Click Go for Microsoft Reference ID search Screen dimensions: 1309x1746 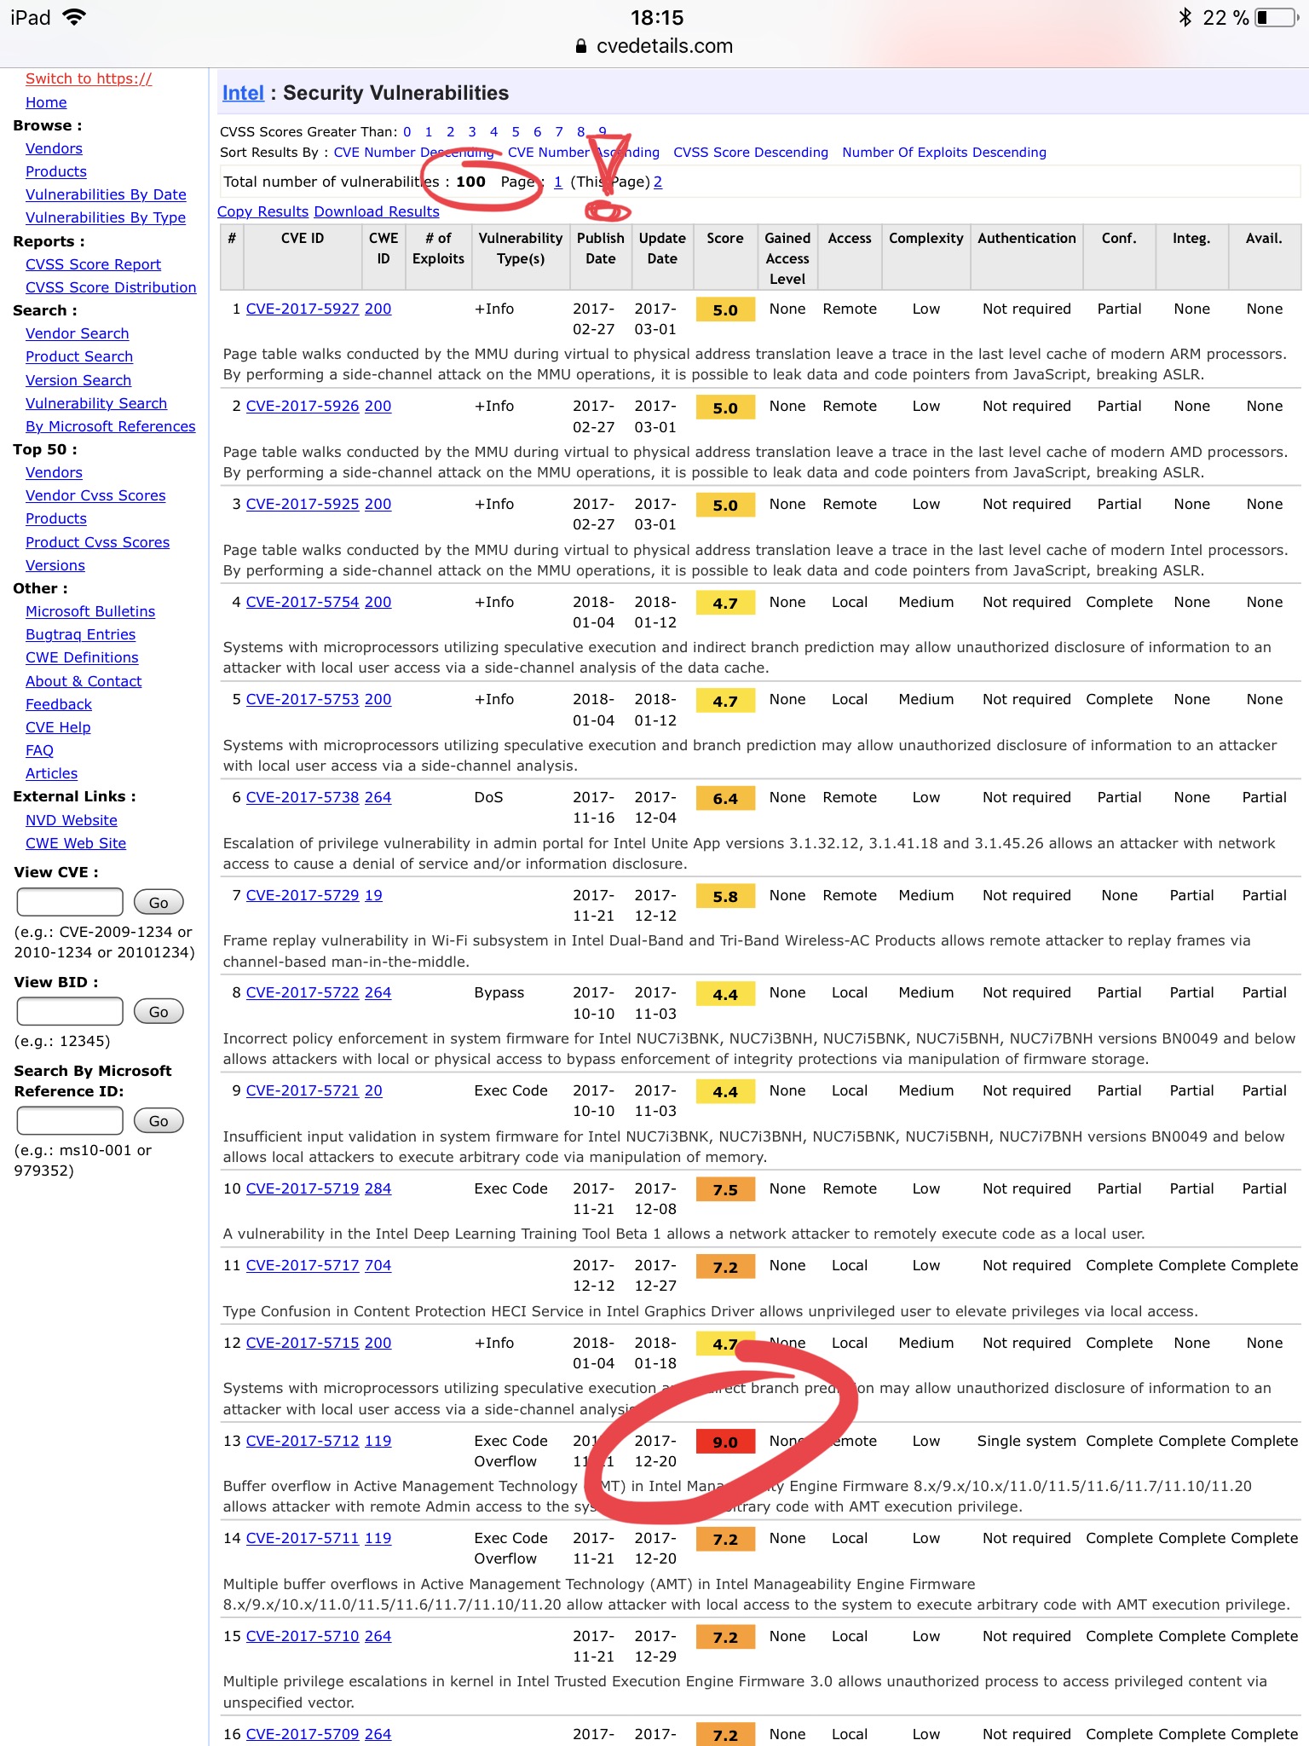click(x=159, y=1120)
